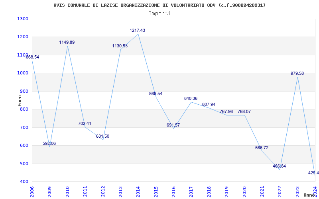Click the 566.72 data label

click(262, 148)
